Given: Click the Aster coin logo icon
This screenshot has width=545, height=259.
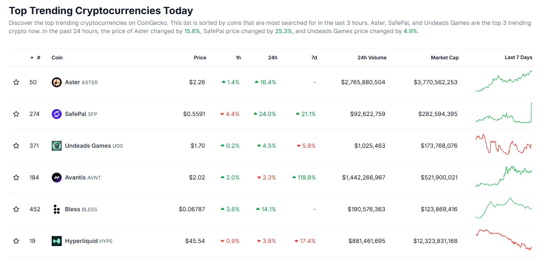Looking at the screenshot, I should coord(57,82).
